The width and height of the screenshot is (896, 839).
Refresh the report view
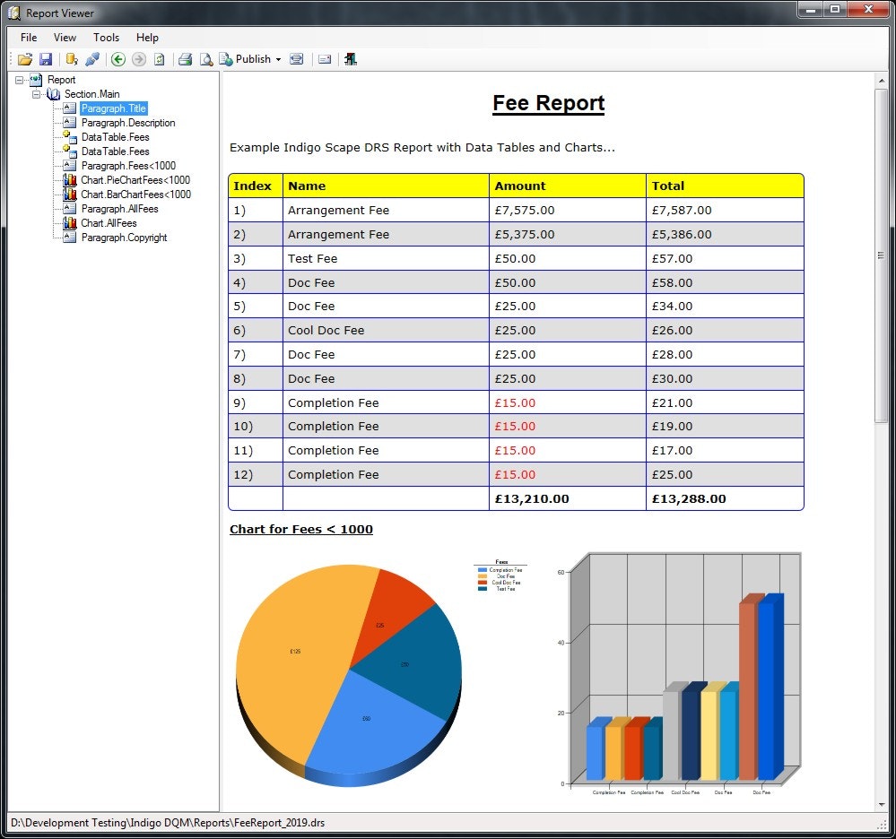point(160,59)
